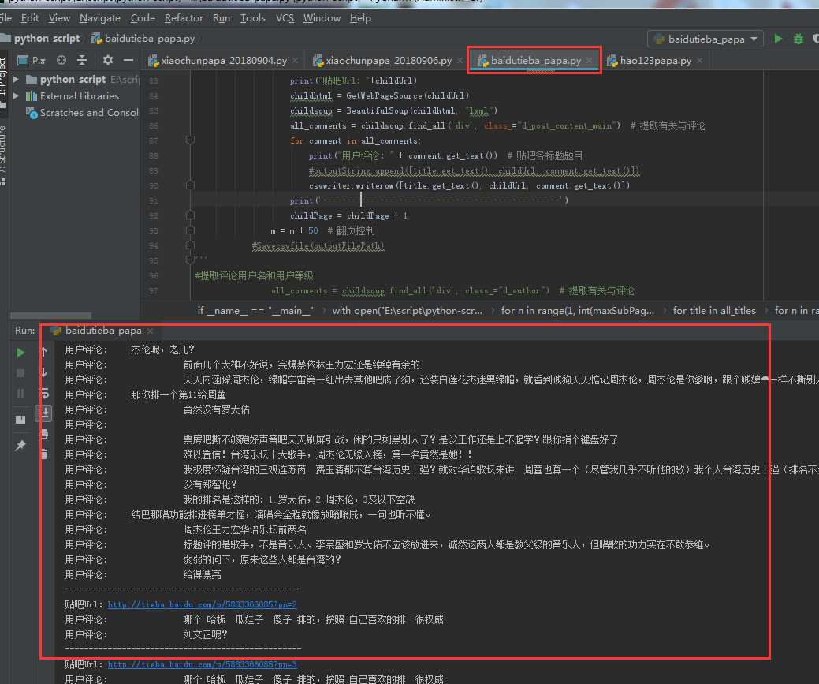The width and height of the screenshot is (819, 684).
Task: Open the VCS menu
Action: pos(285,18)
